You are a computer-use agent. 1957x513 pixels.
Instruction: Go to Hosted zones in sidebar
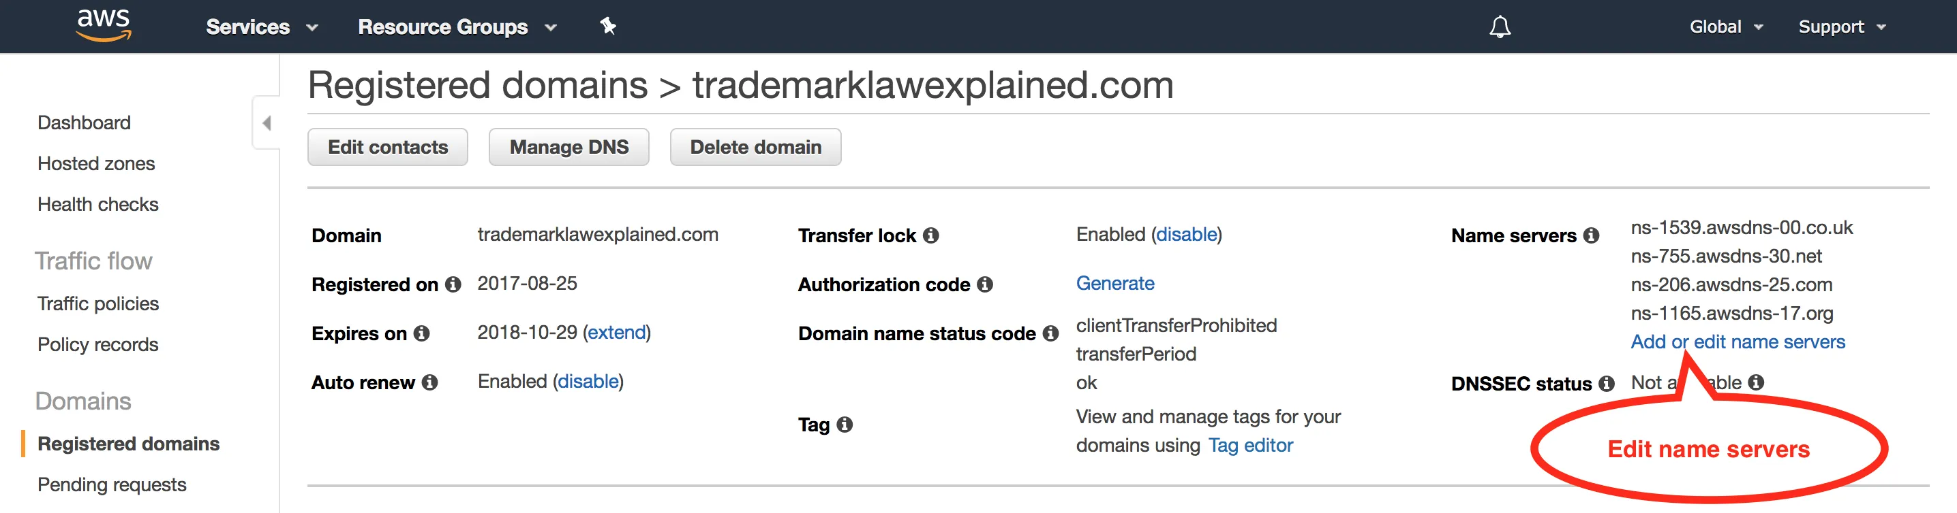tap(95, 164)
